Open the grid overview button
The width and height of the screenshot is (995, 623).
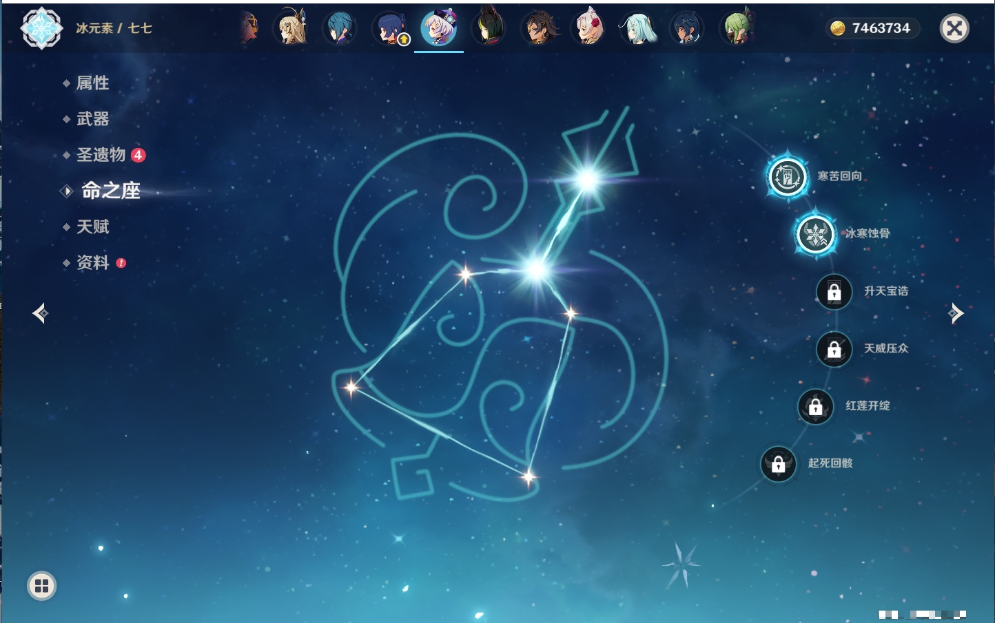pos(42,586)
